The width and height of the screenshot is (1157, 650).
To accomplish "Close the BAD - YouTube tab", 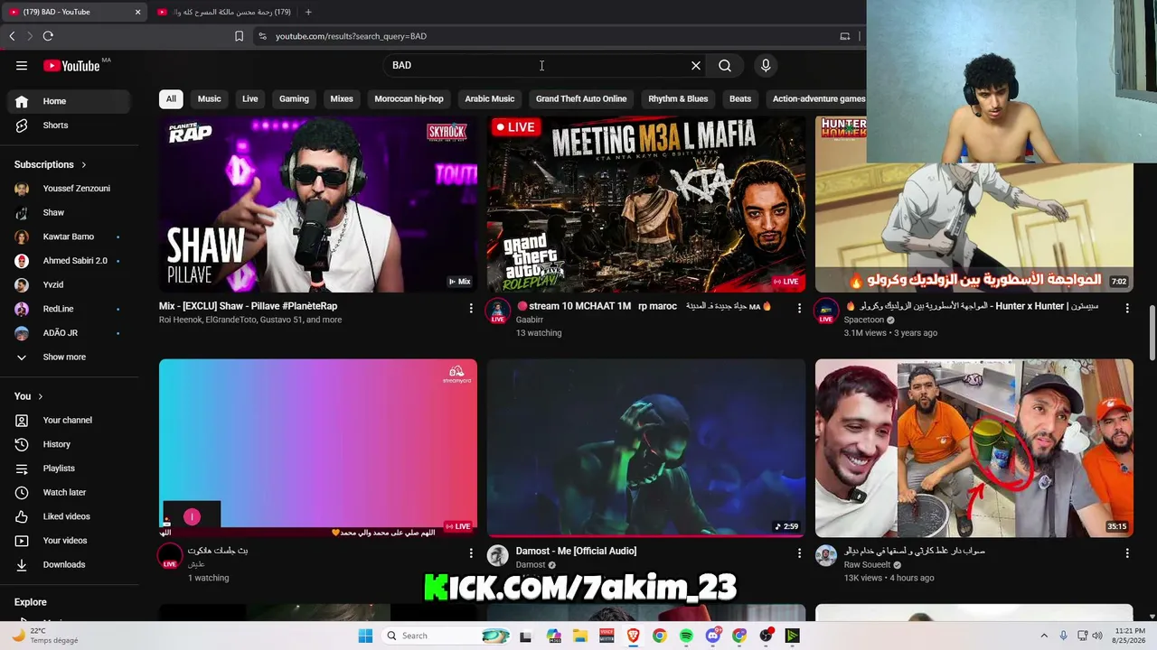I will tap(137, 12).
